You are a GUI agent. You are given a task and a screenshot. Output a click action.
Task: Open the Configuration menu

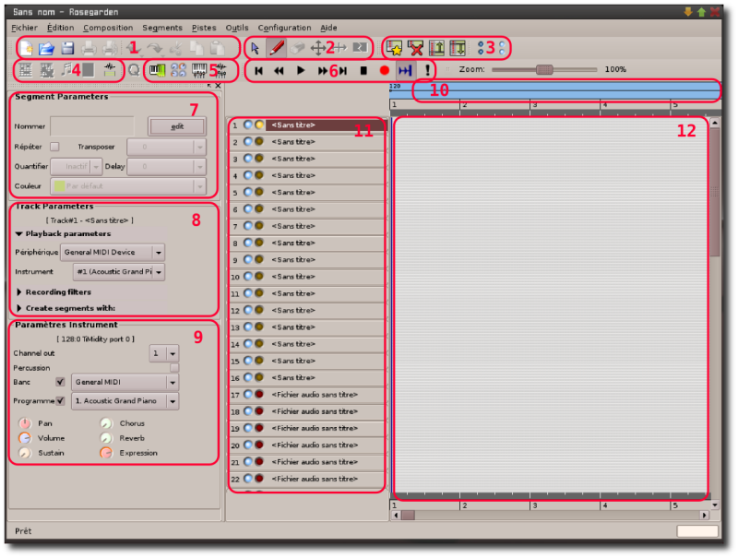pyautogui.click(x=284, y=28)
